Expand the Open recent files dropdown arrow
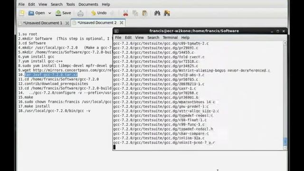 49,13
